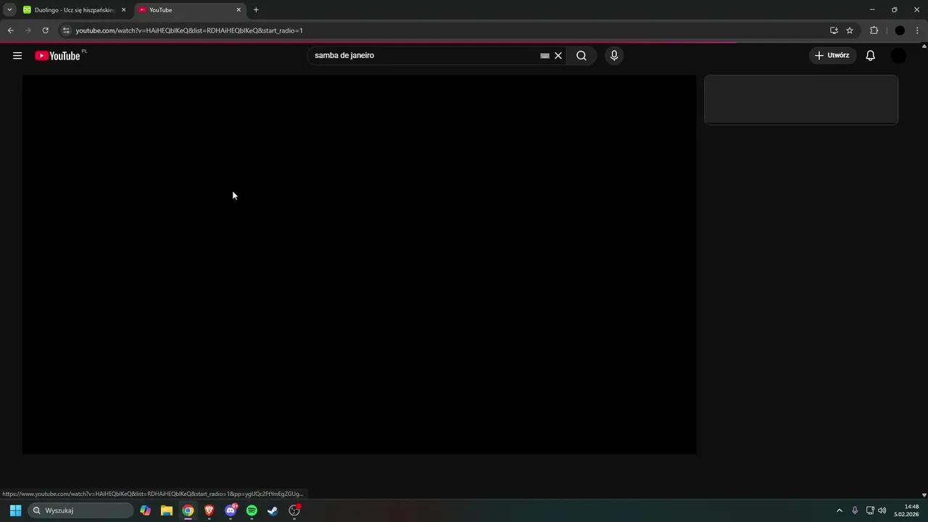Launch Copilot from the taskbar
The height and width of the screenshot is (522, 928).
click(x=145, y=510)
